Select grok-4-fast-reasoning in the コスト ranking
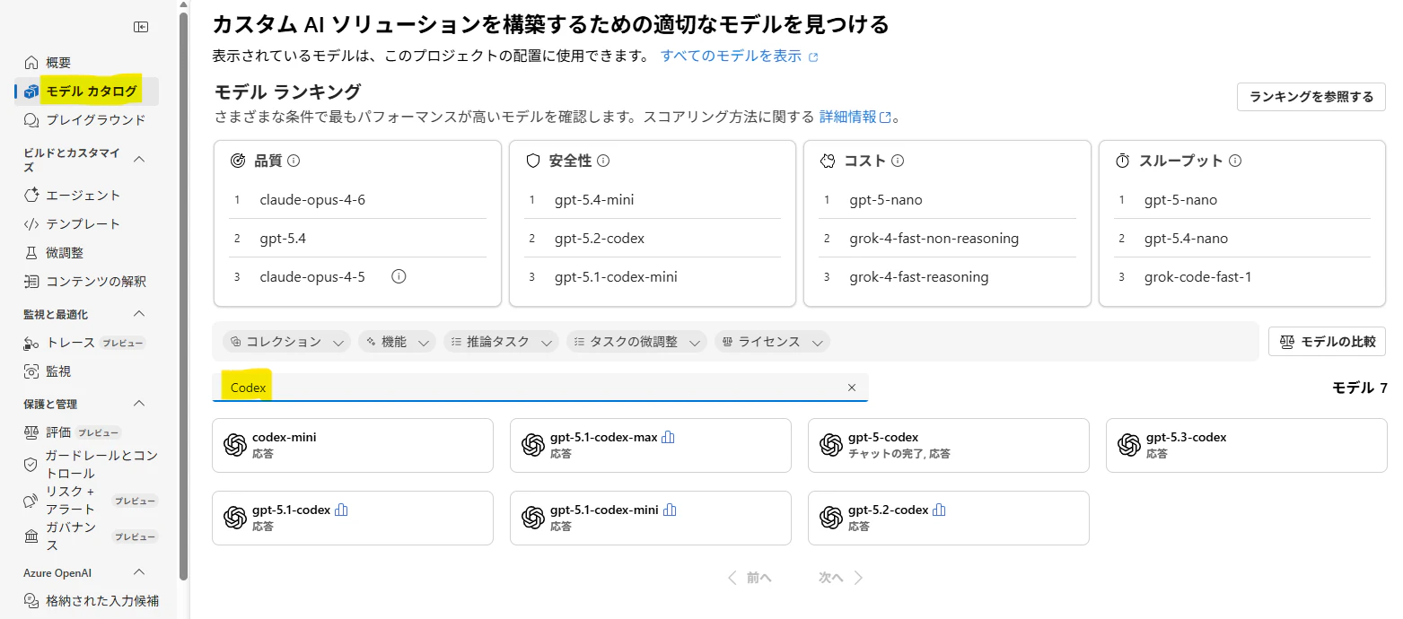 (x=918, y=277)
